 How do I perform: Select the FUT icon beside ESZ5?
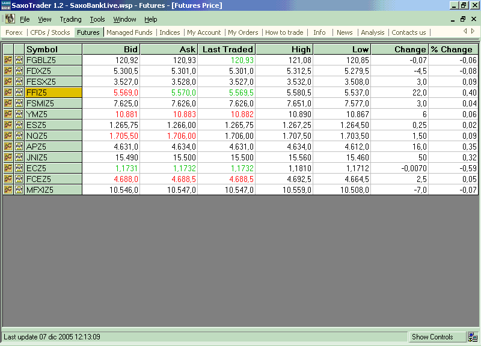pyautogui.click(x=19, y=125)
